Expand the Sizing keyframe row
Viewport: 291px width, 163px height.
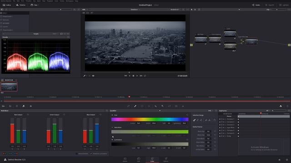[x=226, y=136]
